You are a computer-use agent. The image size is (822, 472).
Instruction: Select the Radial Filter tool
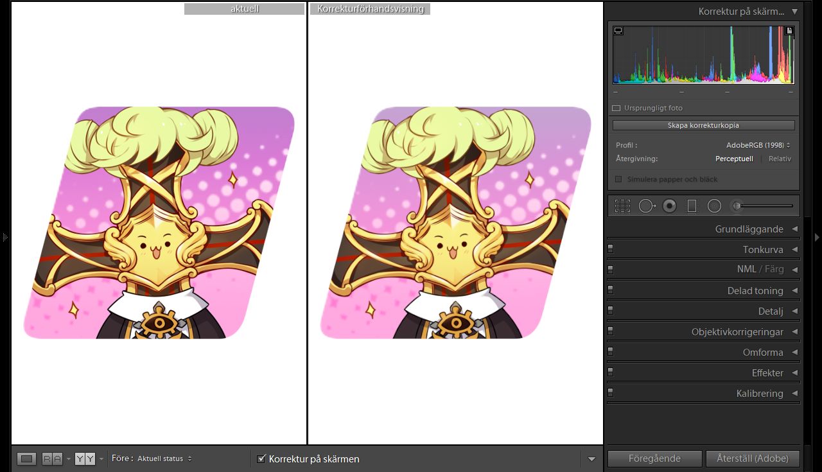[714, 206]
